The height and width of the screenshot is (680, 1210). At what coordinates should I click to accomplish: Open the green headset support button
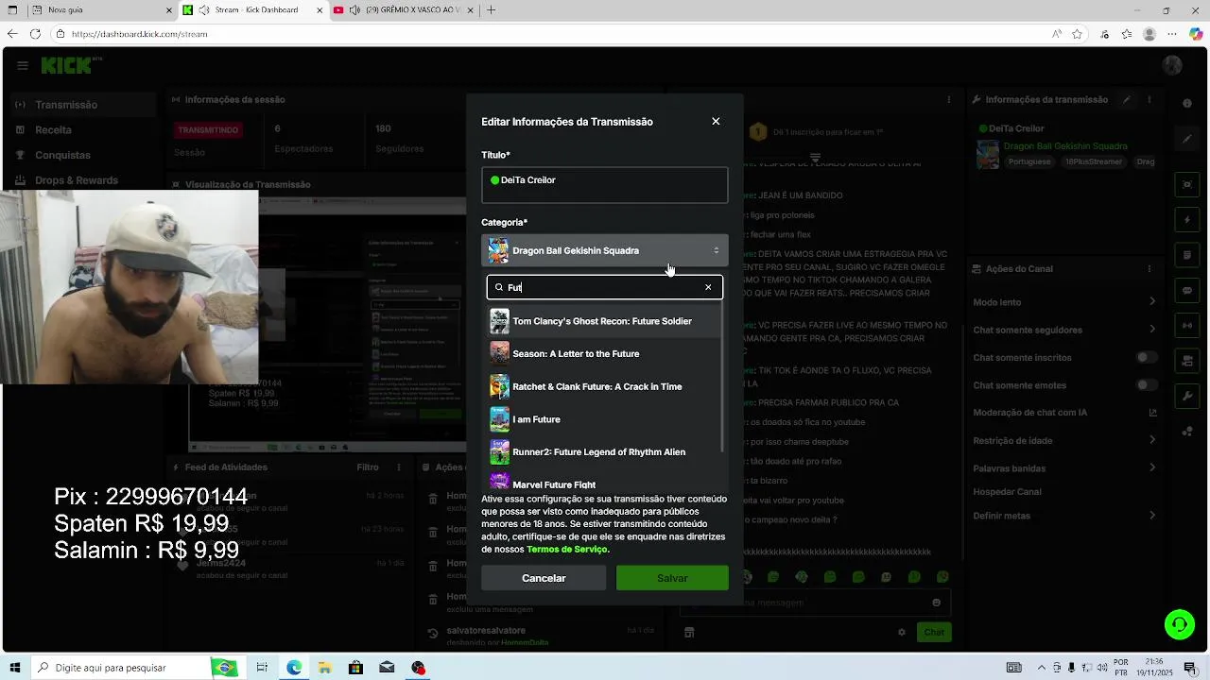[x=1179, y=624]
